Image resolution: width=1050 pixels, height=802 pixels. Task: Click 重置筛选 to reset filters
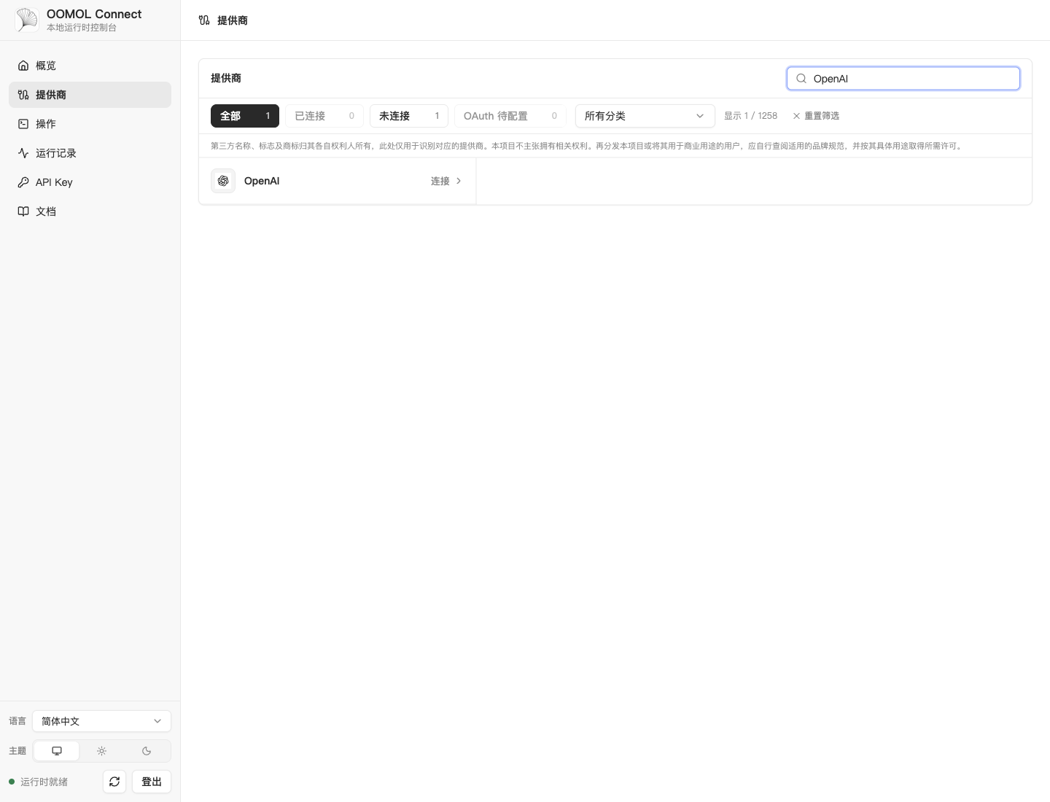[816, 116]
